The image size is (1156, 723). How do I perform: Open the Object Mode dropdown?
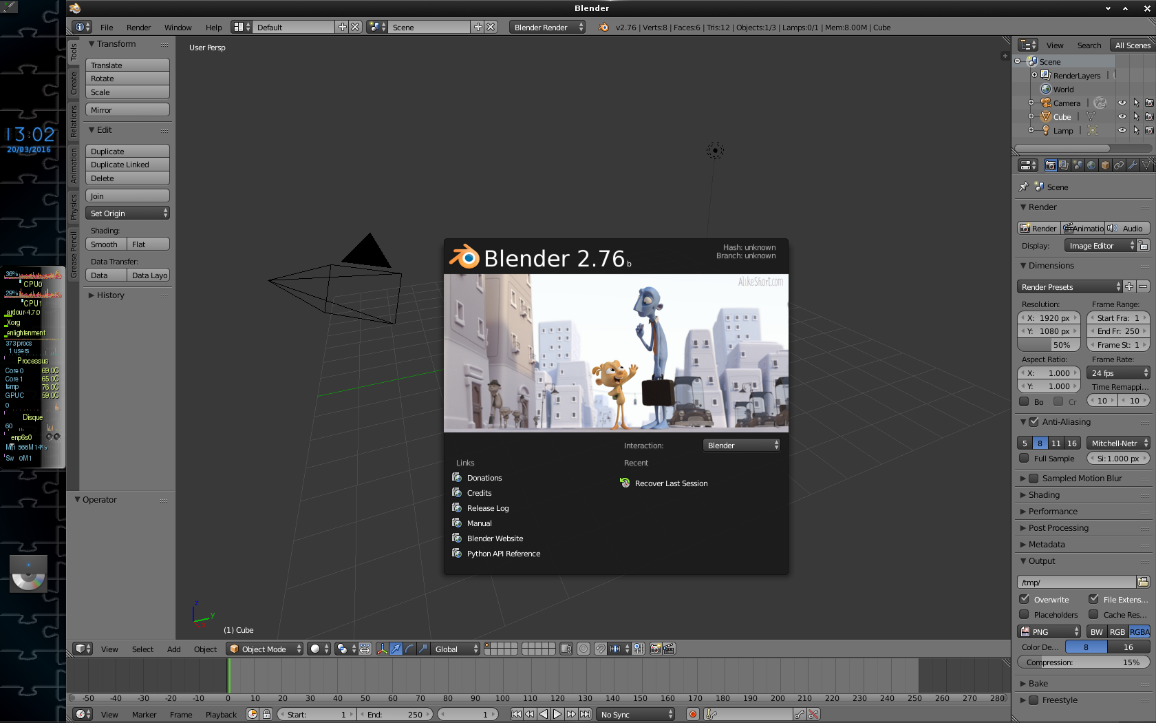tap(265, 649)
